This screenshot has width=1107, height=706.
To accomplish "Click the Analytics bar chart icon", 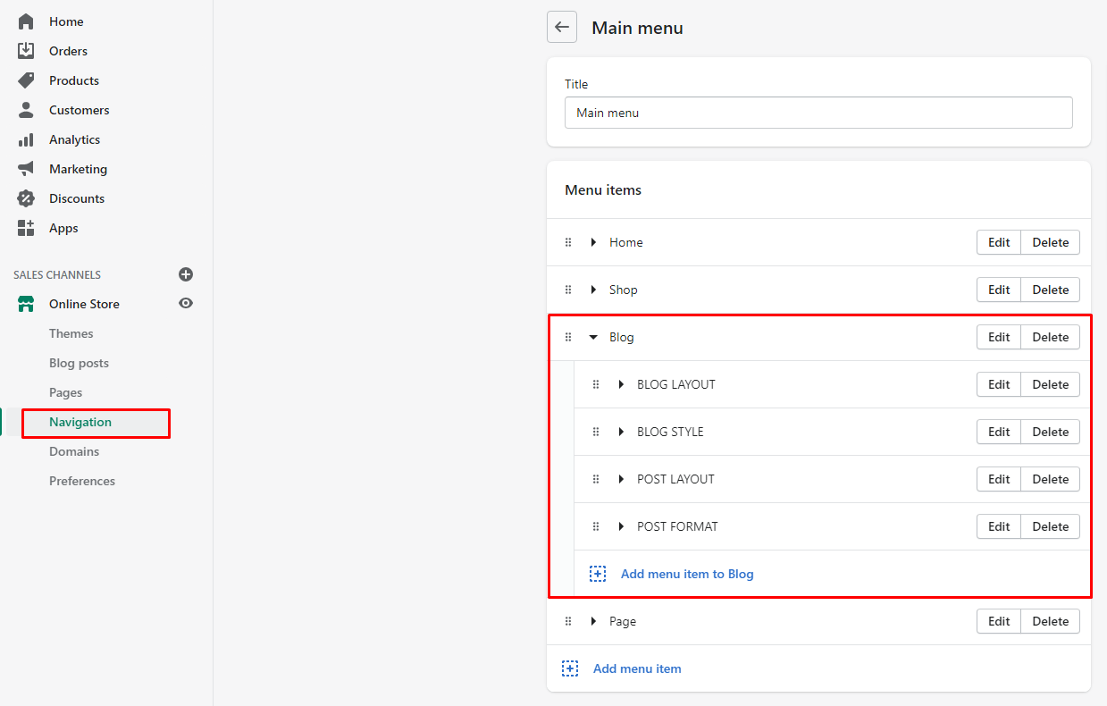I will coord(26,139).
